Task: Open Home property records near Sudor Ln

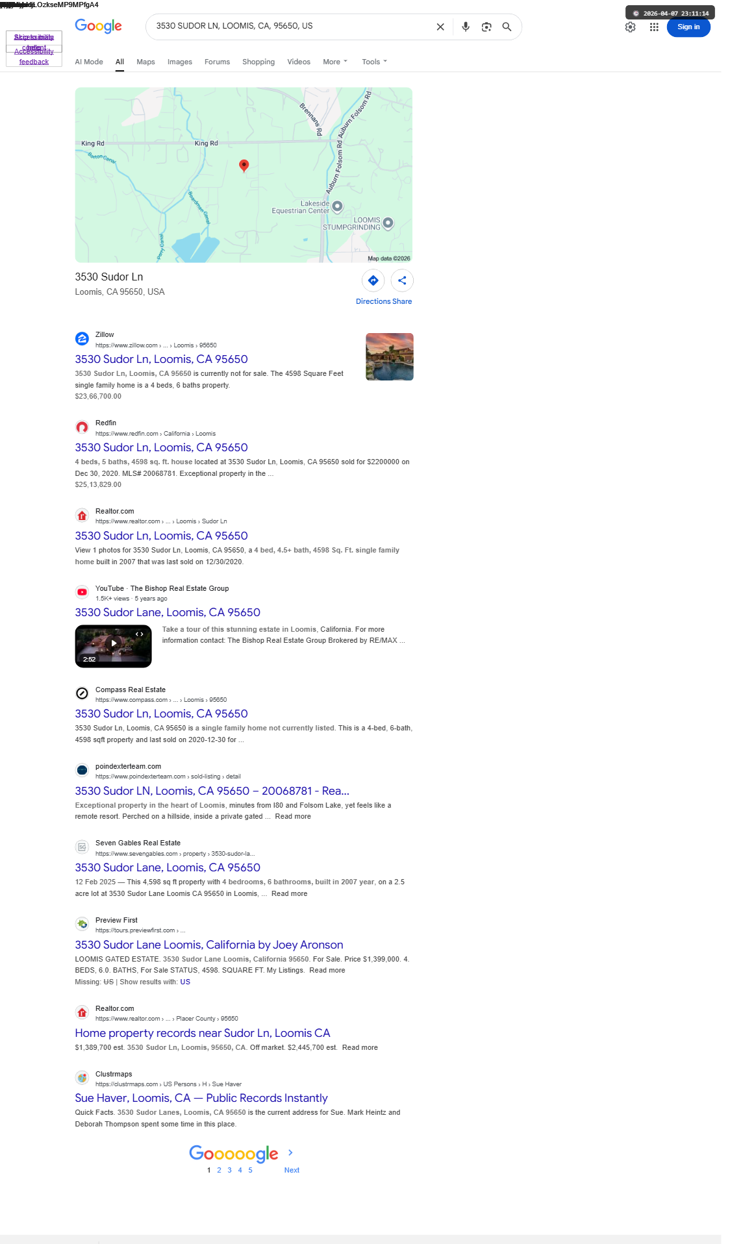Action: coord(203,1033)
